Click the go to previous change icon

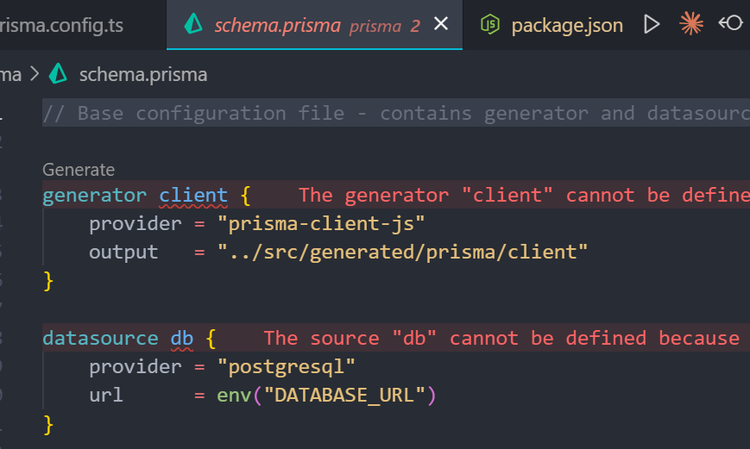(x=730, y=23)
